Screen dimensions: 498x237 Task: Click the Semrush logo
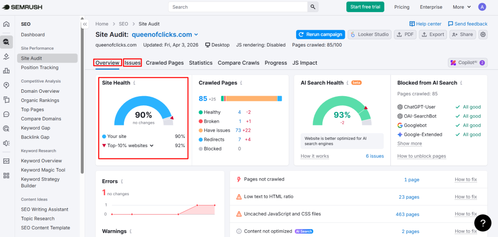tap(22, 7)
